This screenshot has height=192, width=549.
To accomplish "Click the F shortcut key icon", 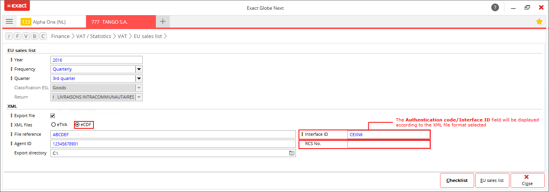I will coord(17,36).
